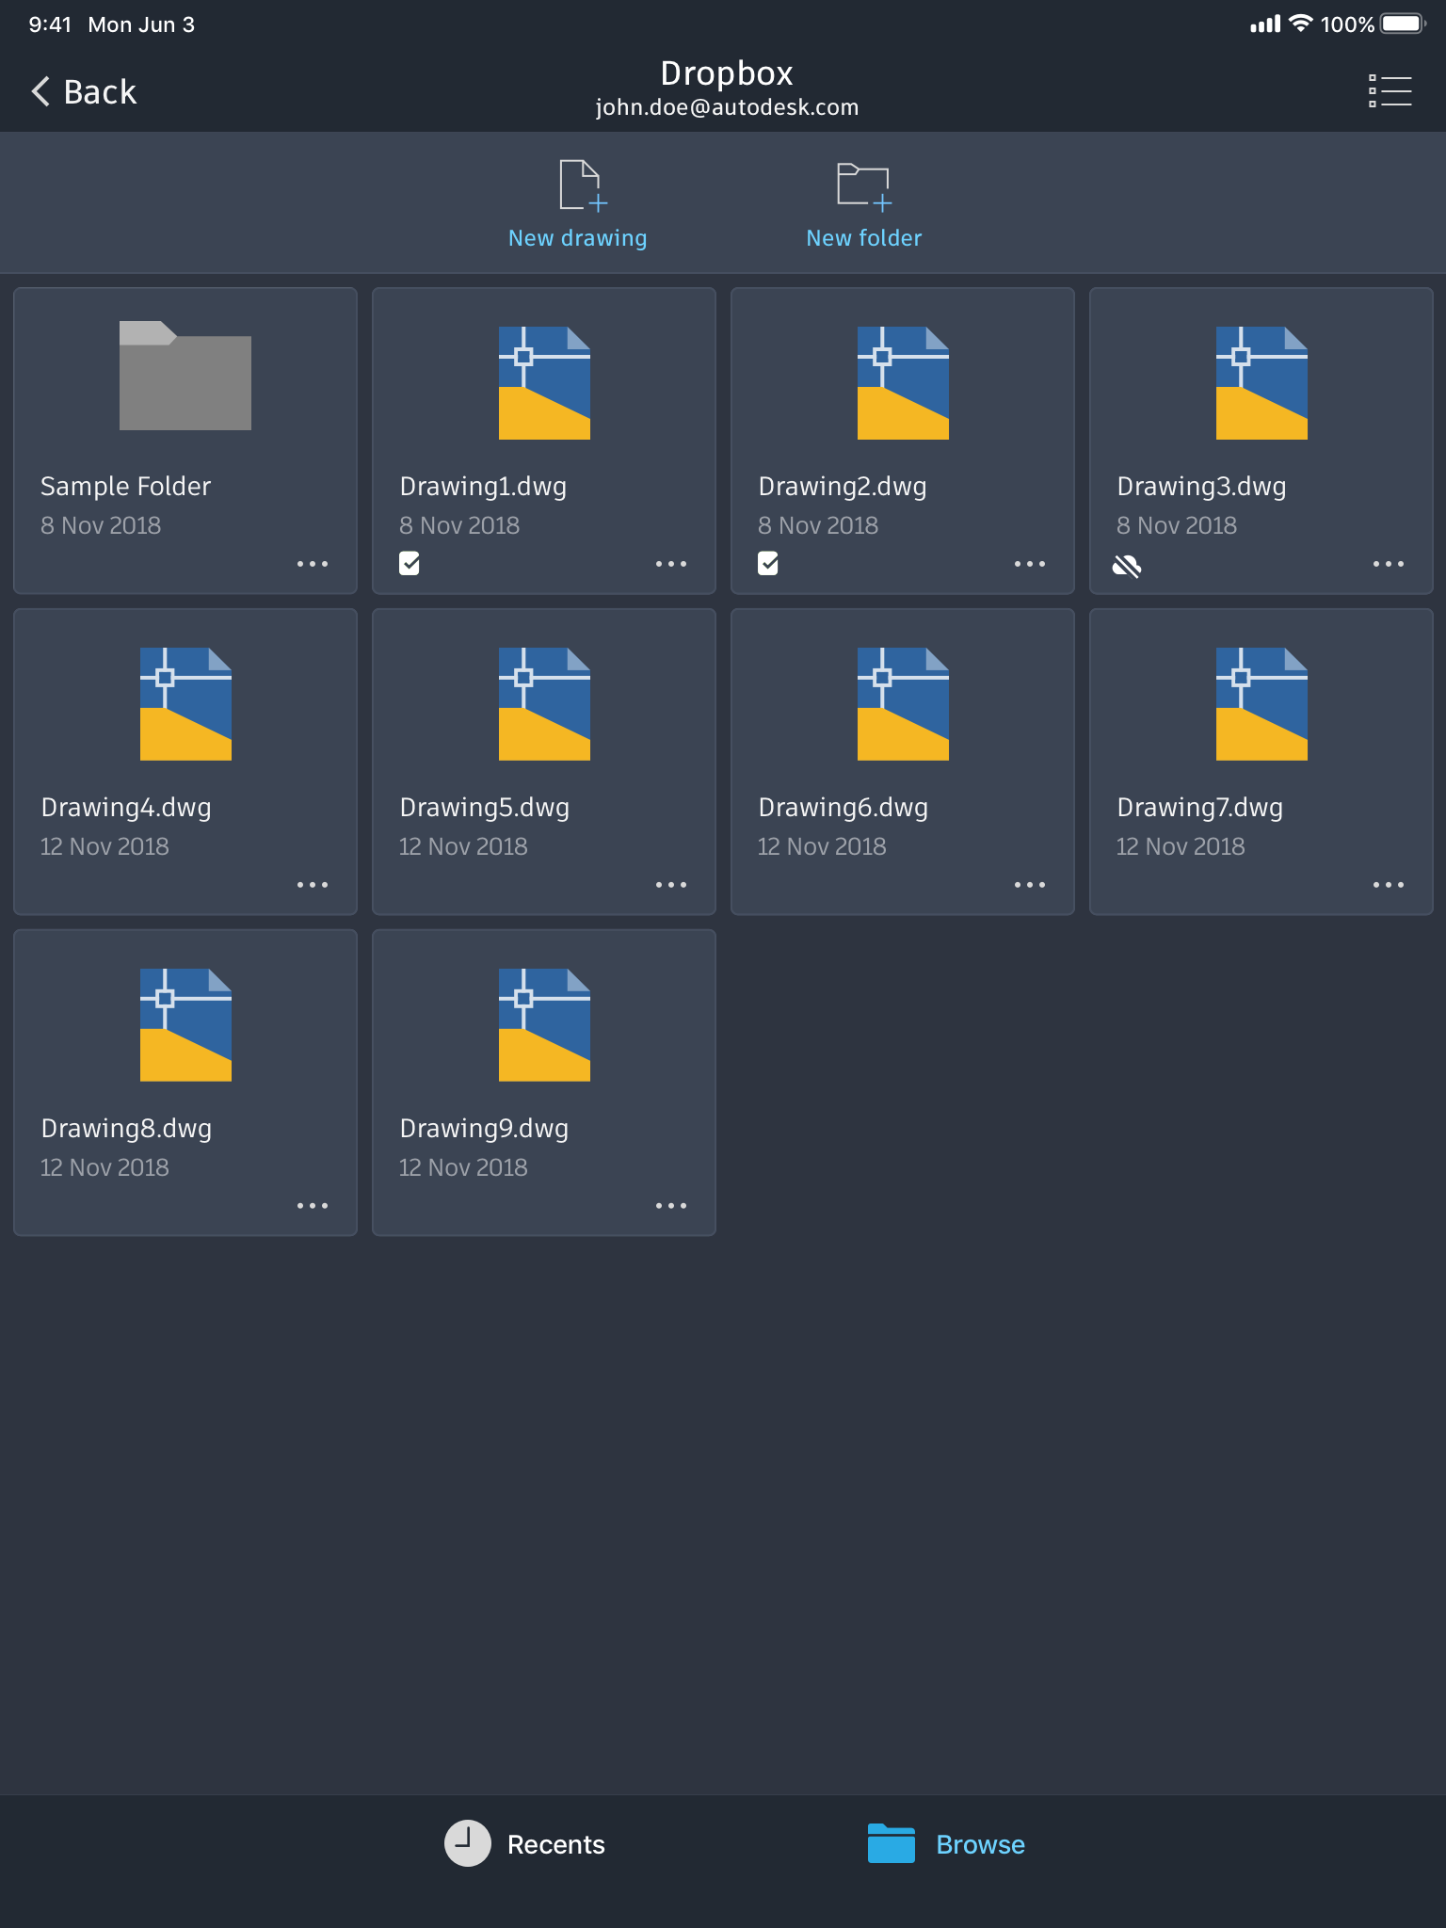Screen dimensions: 1446x1928
Task: Open more options for Drawing8.dwg
Action: click(313, 1206)
